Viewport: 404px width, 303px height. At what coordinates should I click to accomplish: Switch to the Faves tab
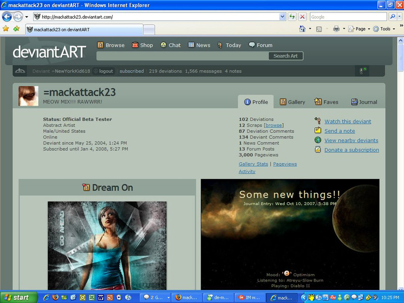[326, 102]
